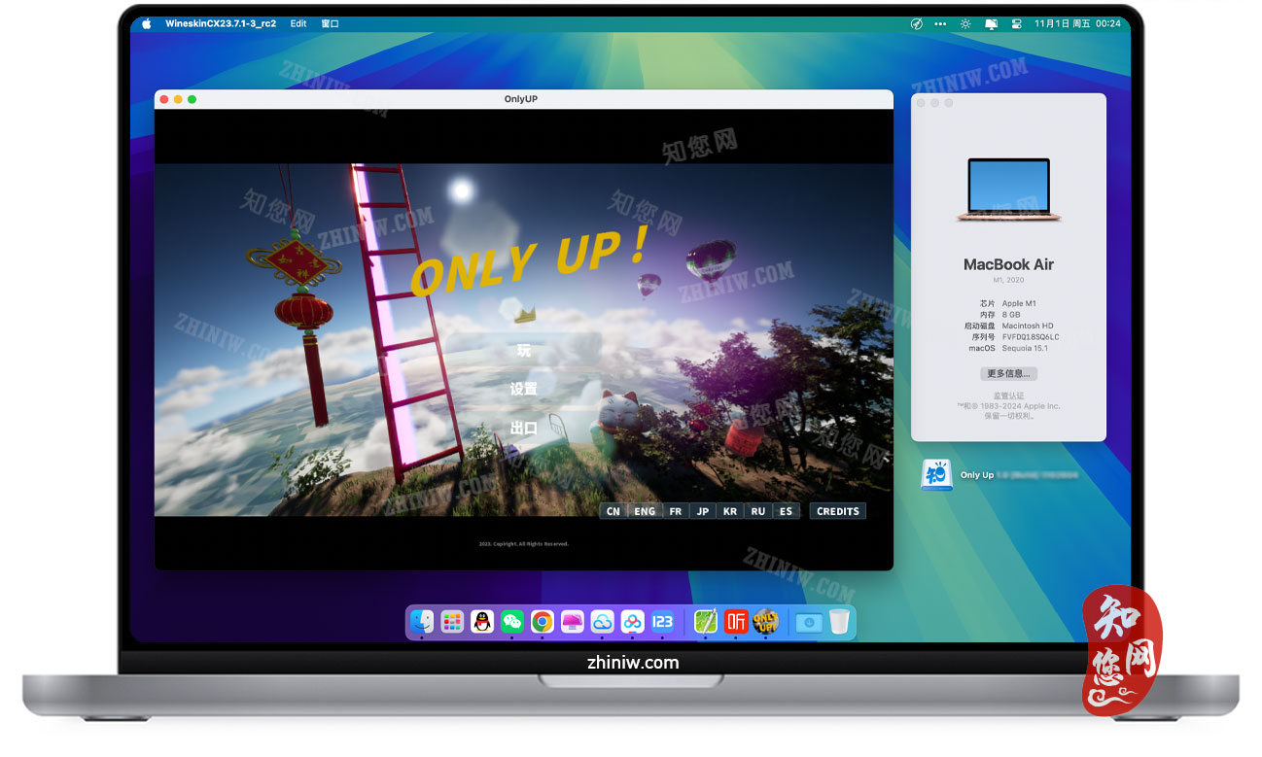Click the 监管认证 link in About window
The width and height of the screenshot is (1262, 757).
pos(1008,396)
